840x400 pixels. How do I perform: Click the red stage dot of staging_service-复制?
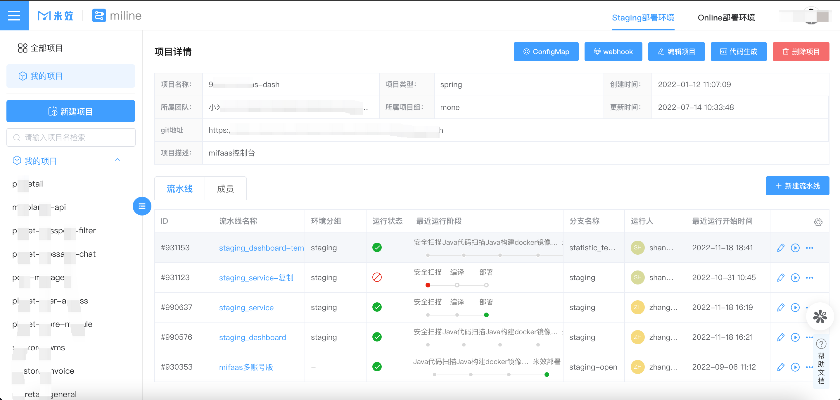428,285
